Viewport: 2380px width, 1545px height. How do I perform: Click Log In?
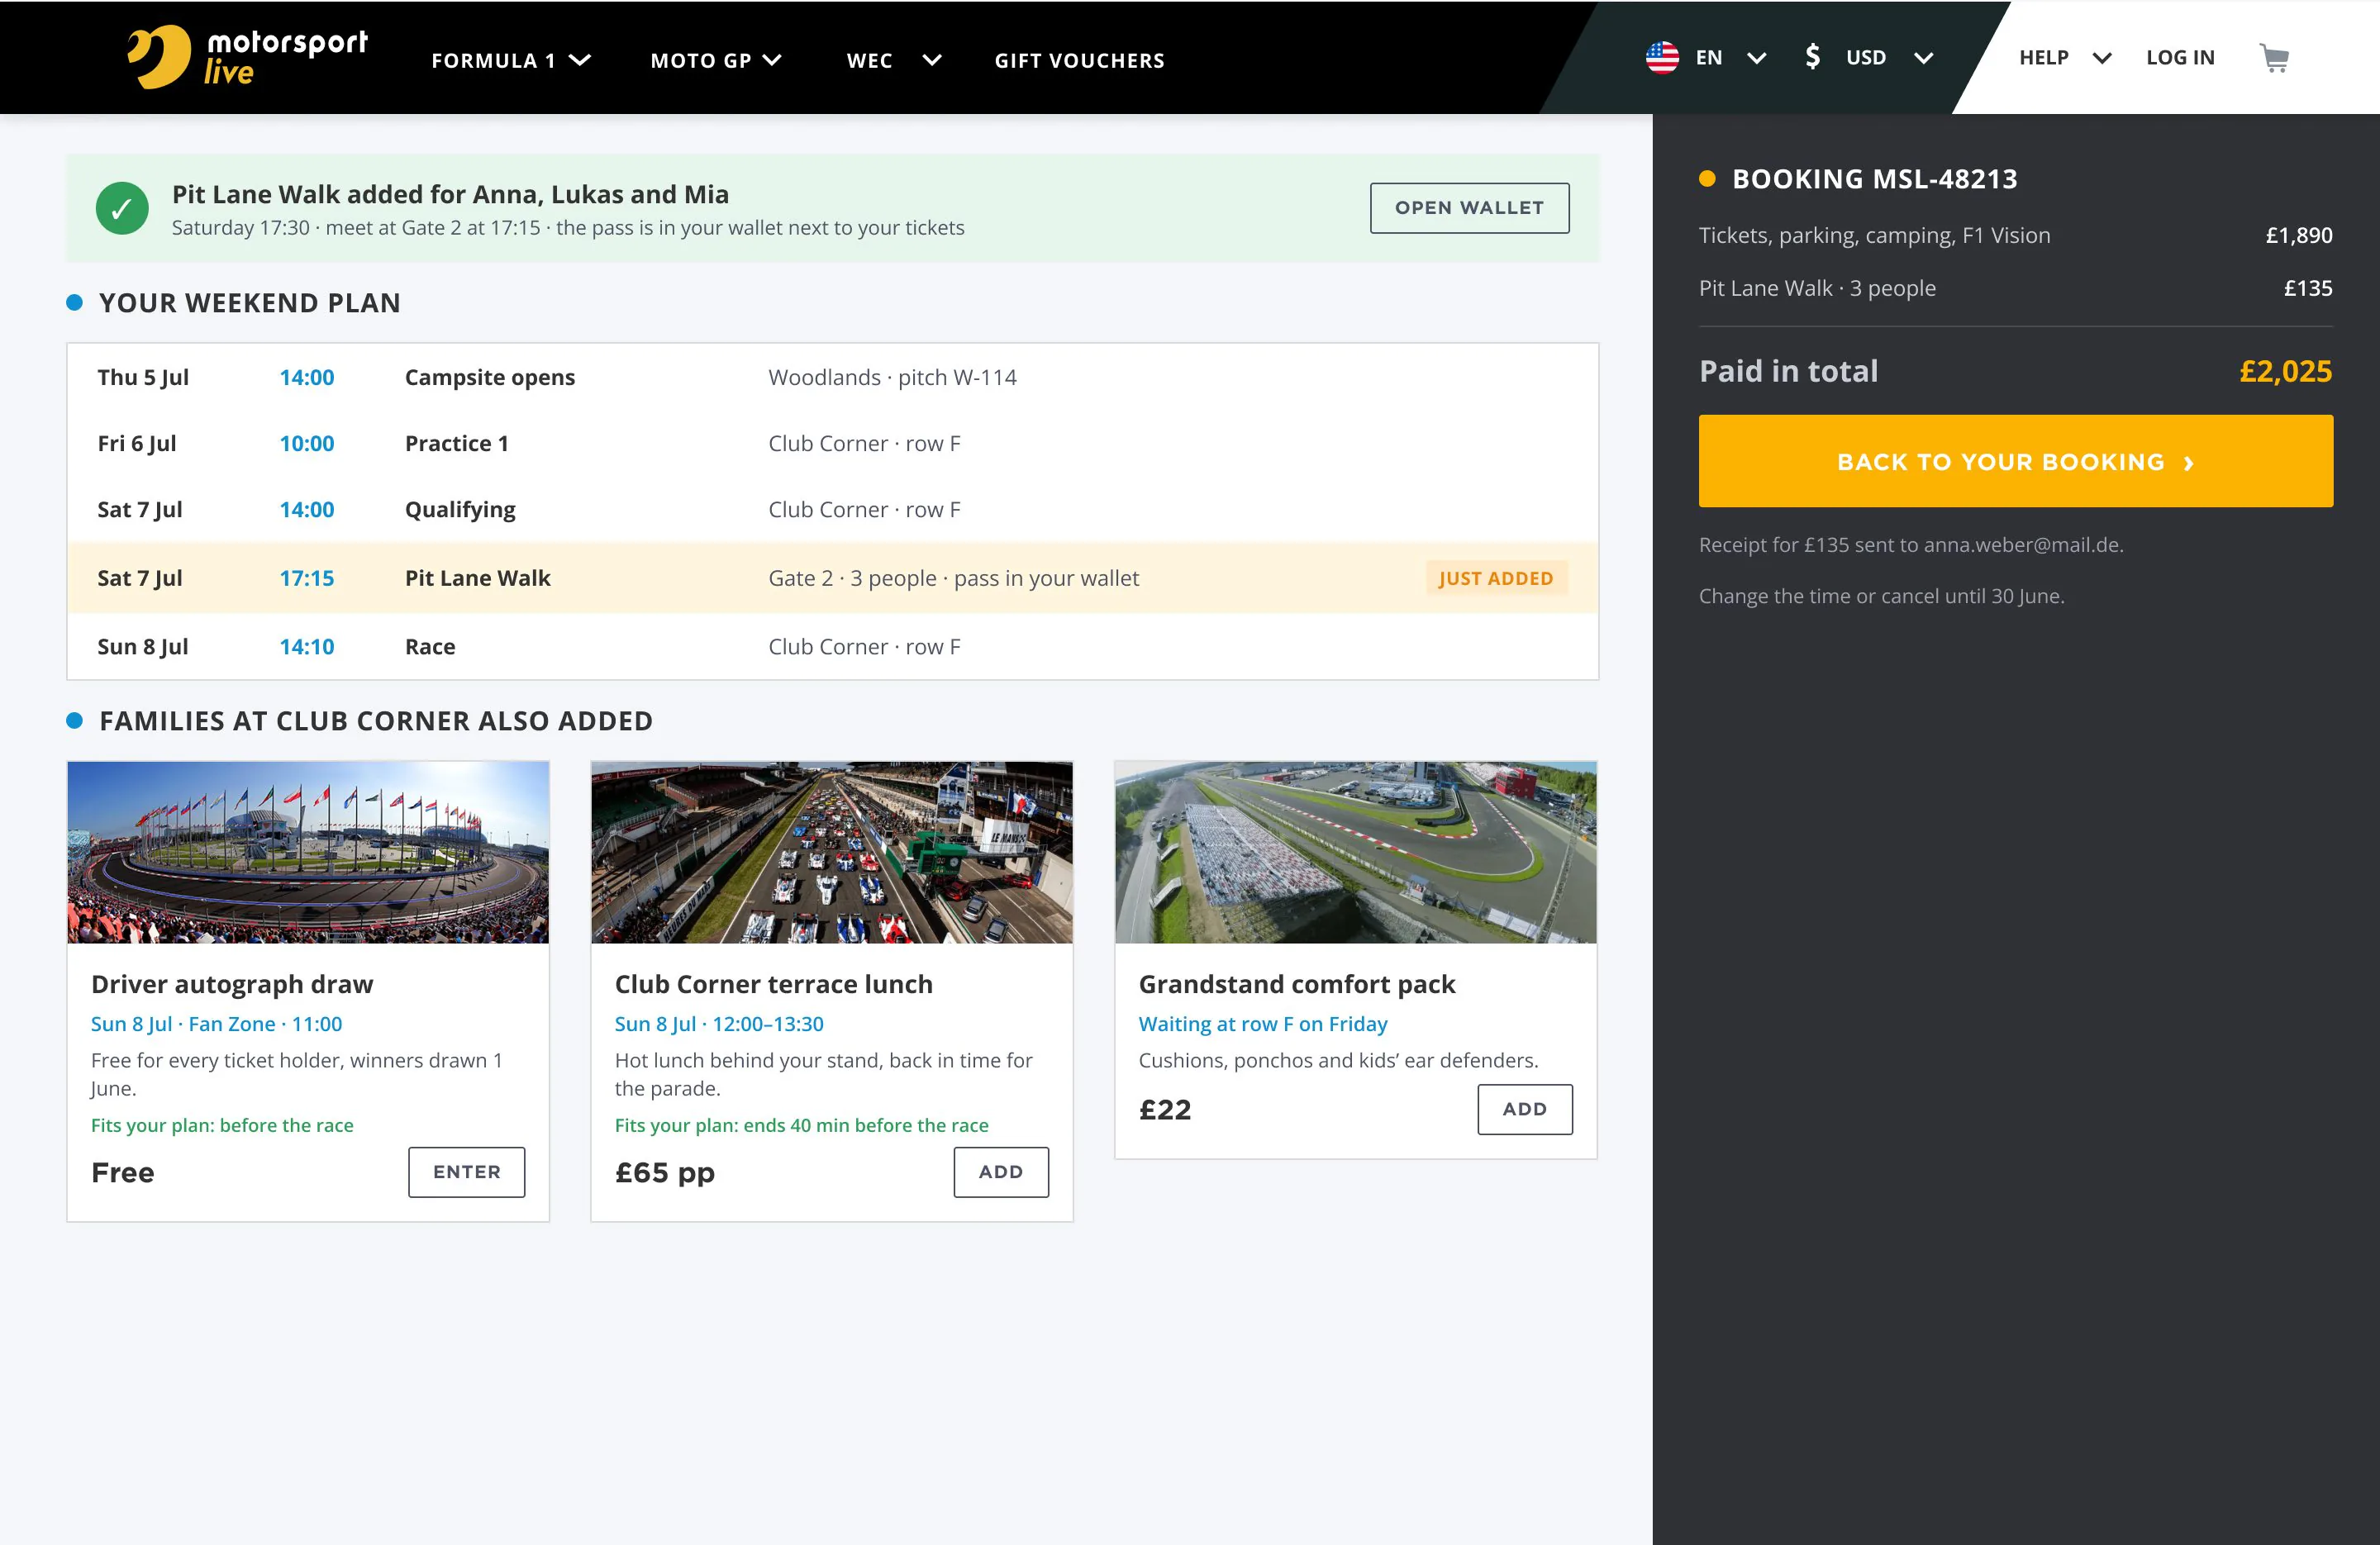coord(2180,58)
